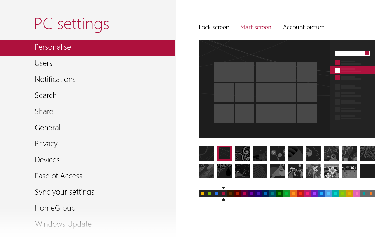Choose the splashing waves background
388x237 pixels.
coord(296,171)
